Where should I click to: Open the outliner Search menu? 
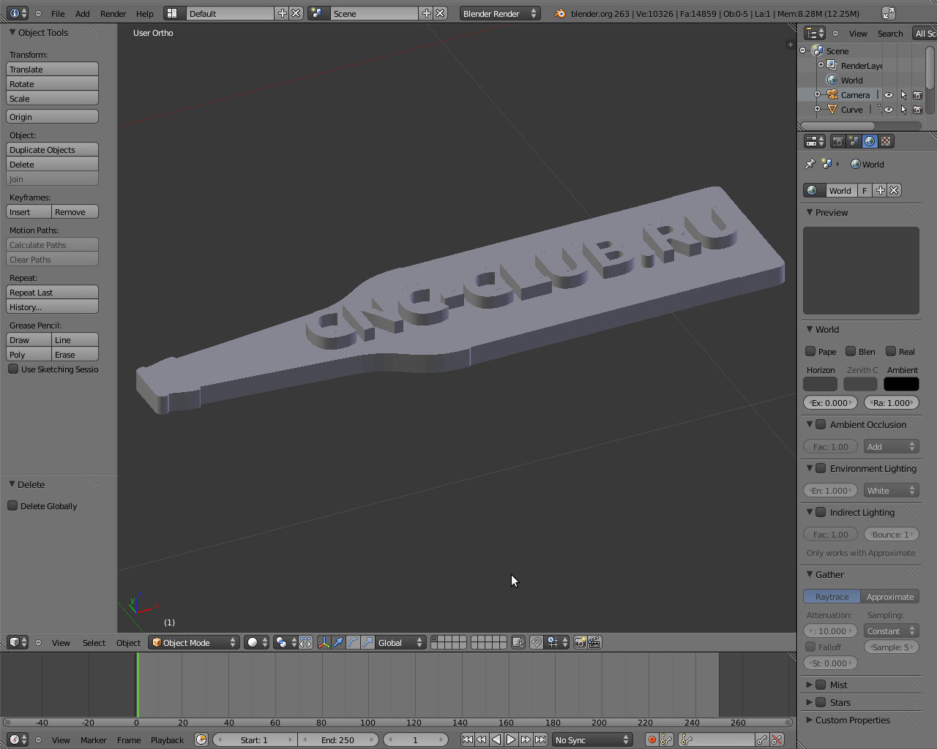coord(890,33)
